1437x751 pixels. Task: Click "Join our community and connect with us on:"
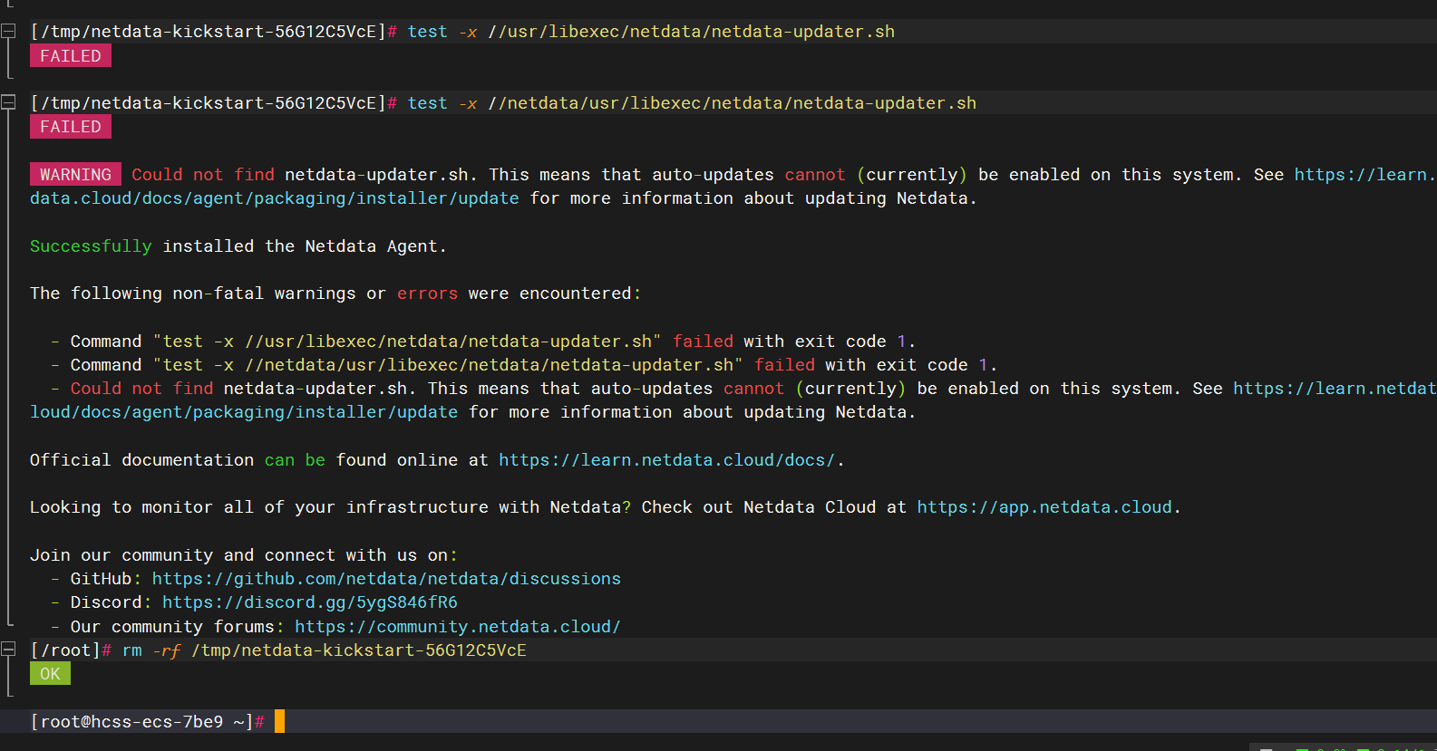click(x=244, y=555)
